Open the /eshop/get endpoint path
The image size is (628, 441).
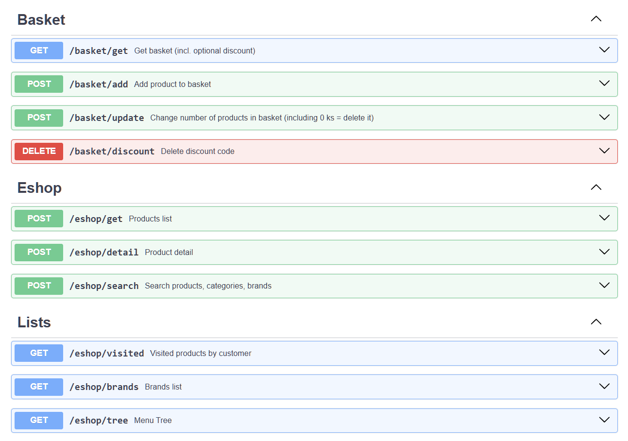(96, 219)
